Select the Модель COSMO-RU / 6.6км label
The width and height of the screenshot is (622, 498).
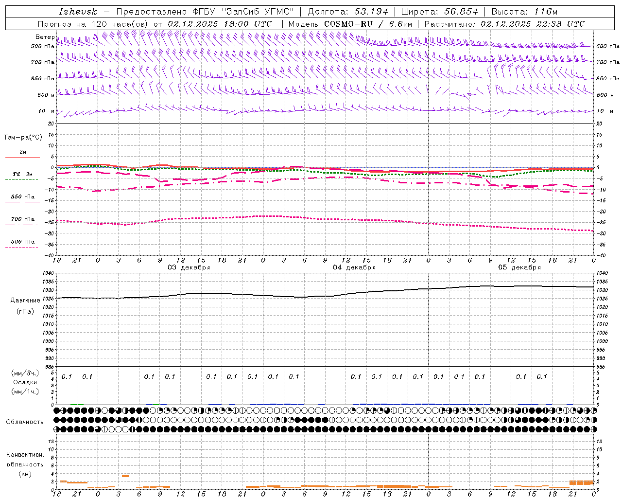(350, 24)
